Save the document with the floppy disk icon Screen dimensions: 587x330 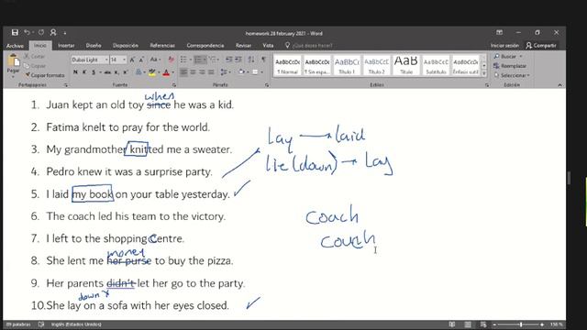15,33
